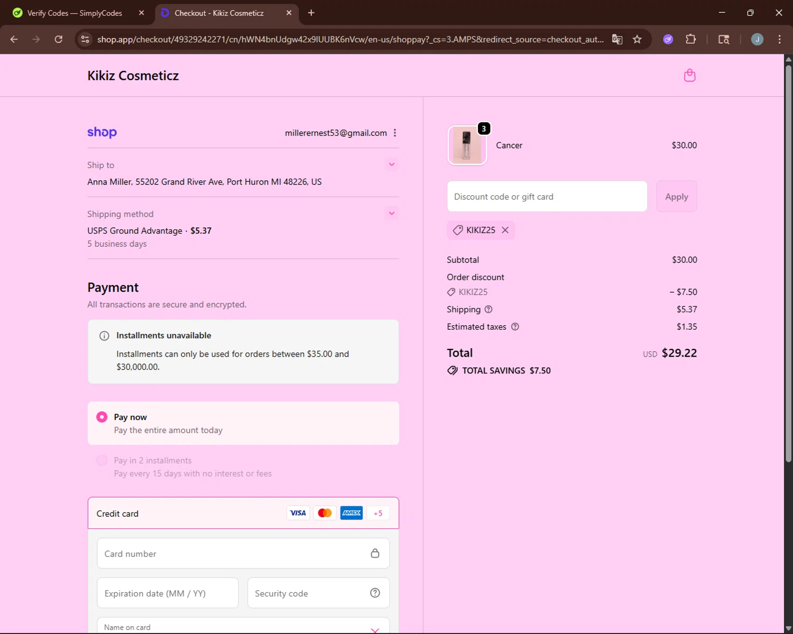Viewport: 793px width, 634px height.
Task: Select the Checkout - Kikiz Cosmeticz tab
Action: pos(219,13)
